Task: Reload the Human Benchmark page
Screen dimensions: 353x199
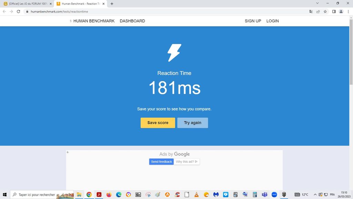Action: click(18, 11)
